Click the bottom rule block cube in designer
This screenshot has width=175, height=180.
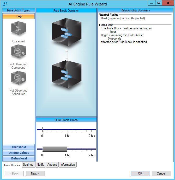point(67,76)
